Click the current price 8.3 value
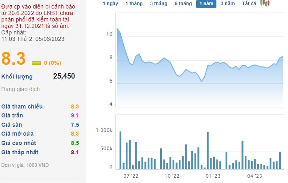This screenshot has height=183, width=288. [x=13, y=59]
